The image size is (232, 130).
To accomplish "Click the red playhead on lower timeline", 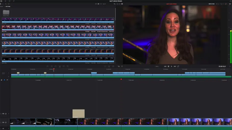I will click(x=121, y=79).
